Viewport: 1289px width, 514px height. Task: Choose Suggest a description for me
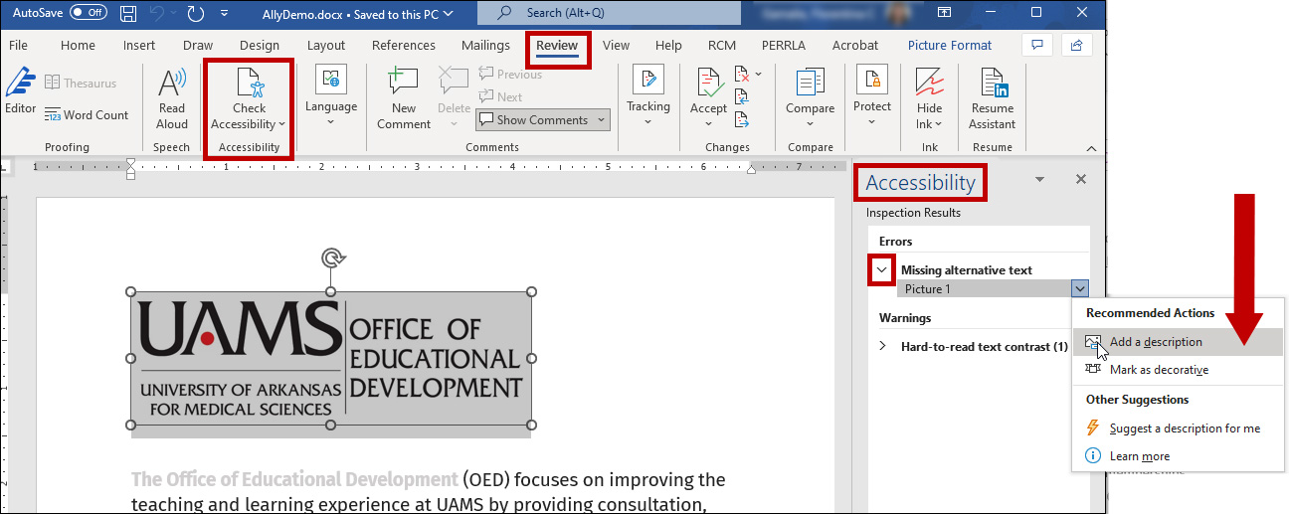tap(1178, 428)
